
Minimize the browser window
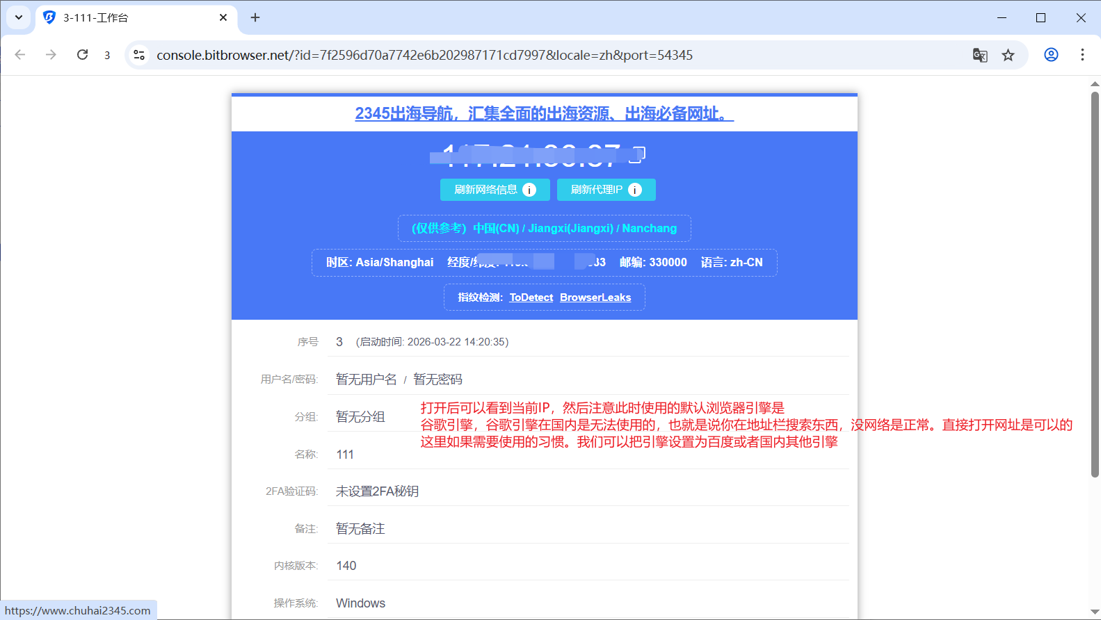pos(1002,17)
